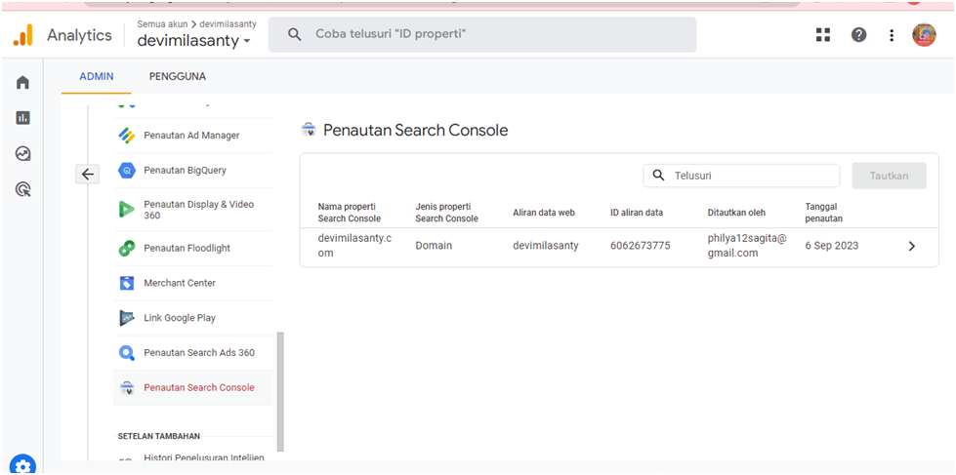Click the Telusuri search field
This screenshot has width=956, height=475.
tap(741, 176)
